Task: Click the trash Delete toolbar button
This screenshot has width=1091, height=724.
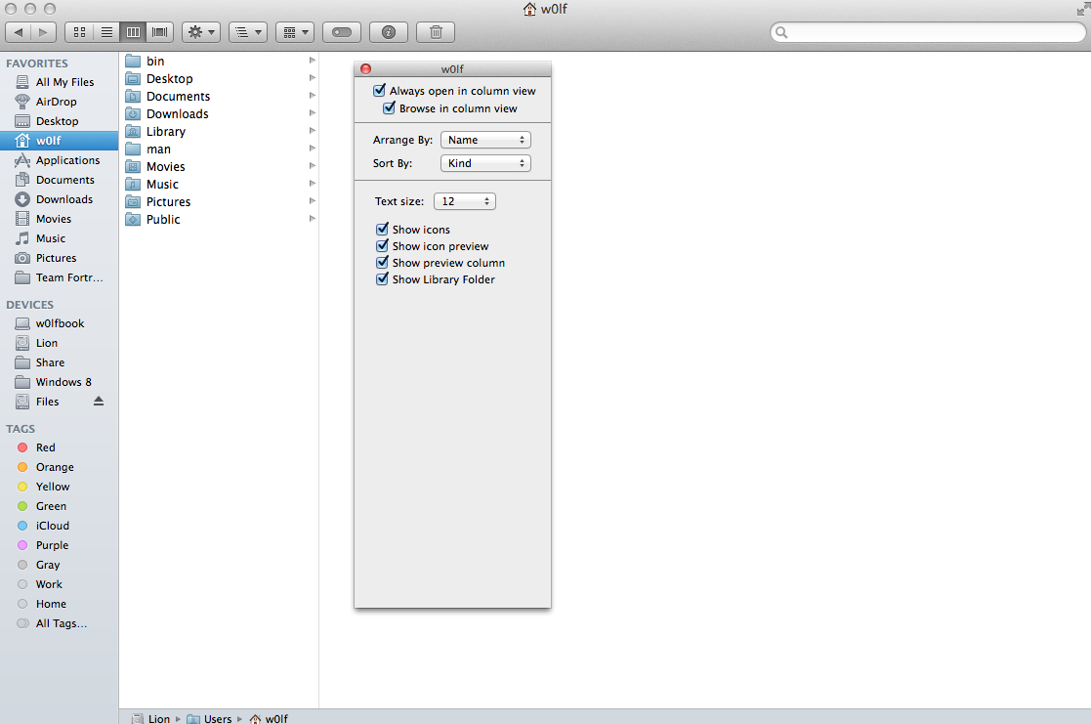Action: click(436, 32)
